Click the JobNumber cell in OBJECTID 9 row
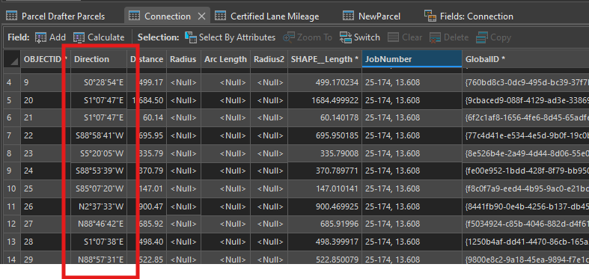 pyautogui.click(x=412, y=82)
